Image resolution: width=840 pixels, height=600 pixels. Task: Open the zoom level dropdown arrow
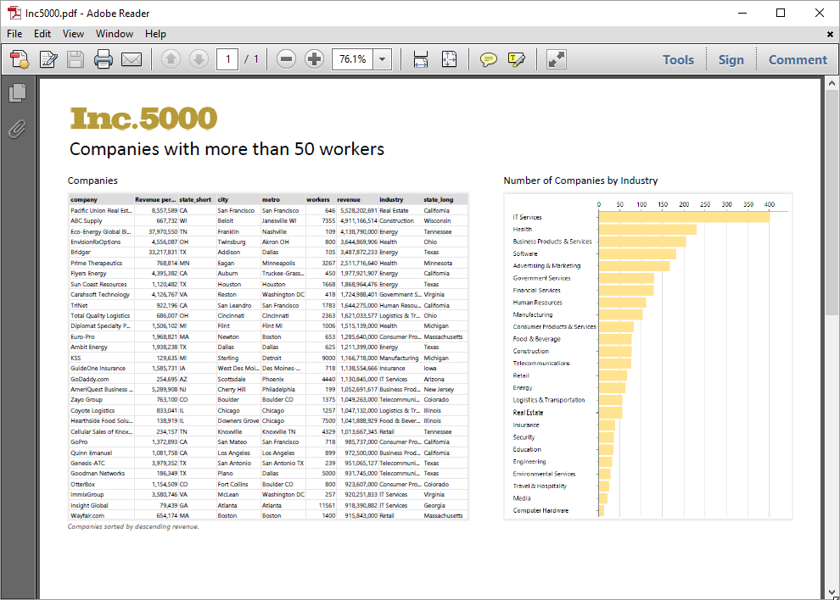click(x=383, y=59)
